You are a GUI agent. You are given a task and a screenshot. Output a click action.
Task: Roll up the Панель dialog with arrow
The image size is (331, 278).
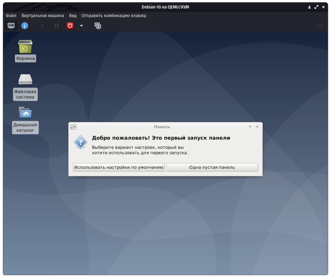pos(250,127)
